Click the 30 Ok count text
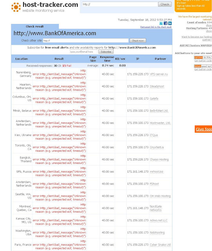This screenshot has height=251, width=212. pyautogui.click(x=58, y=65)
